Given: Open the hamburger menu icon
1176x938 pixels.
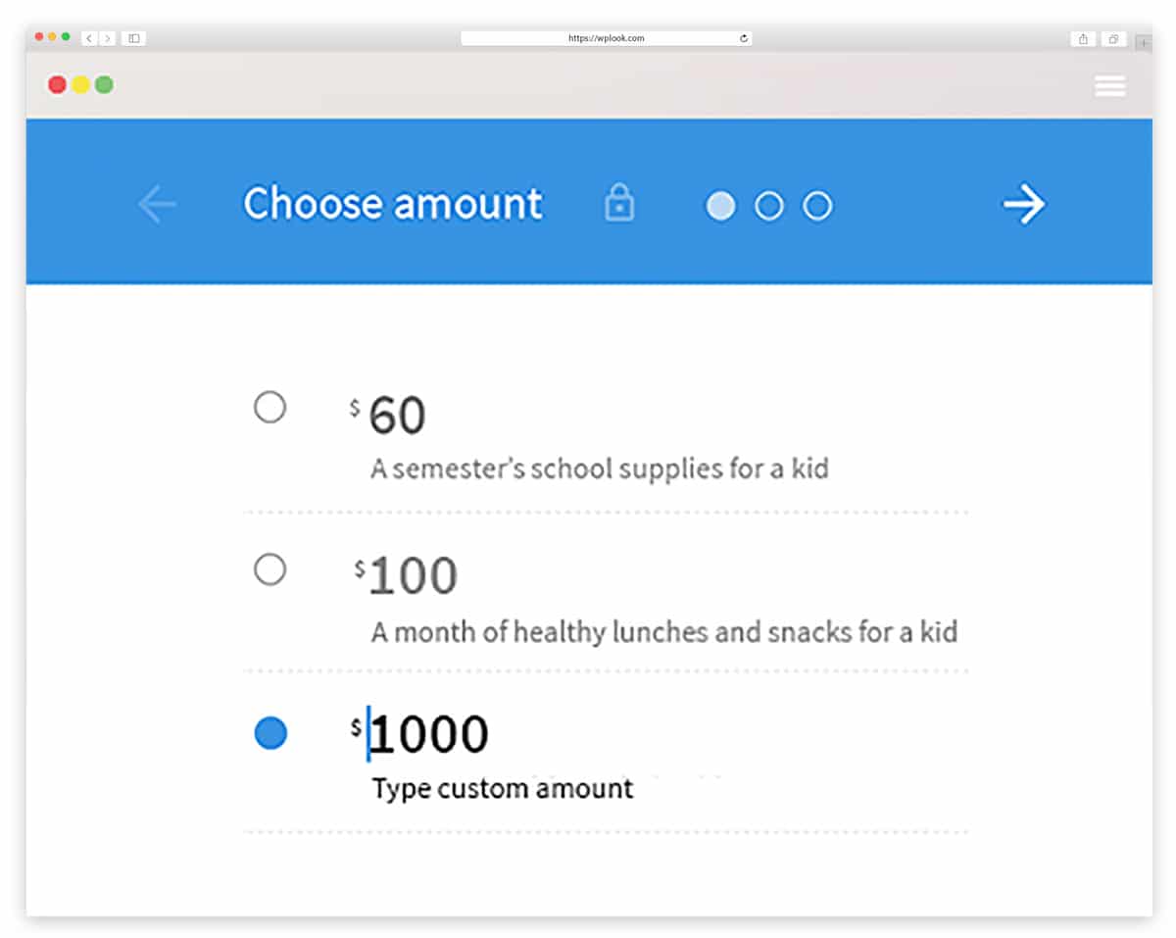Looking at the screenshot, I should click(x=1109, y=86).
